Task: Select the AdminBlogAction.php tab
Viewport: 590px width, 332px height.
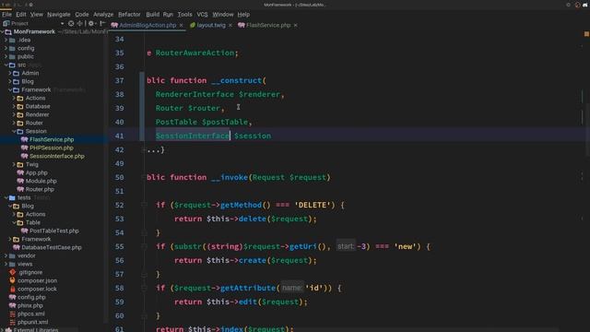Action: 147,25
